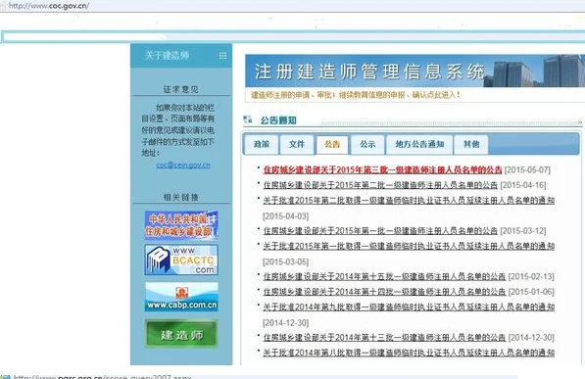
Task: Open the www.BCACTC.com banner
Action: (181, 260)
